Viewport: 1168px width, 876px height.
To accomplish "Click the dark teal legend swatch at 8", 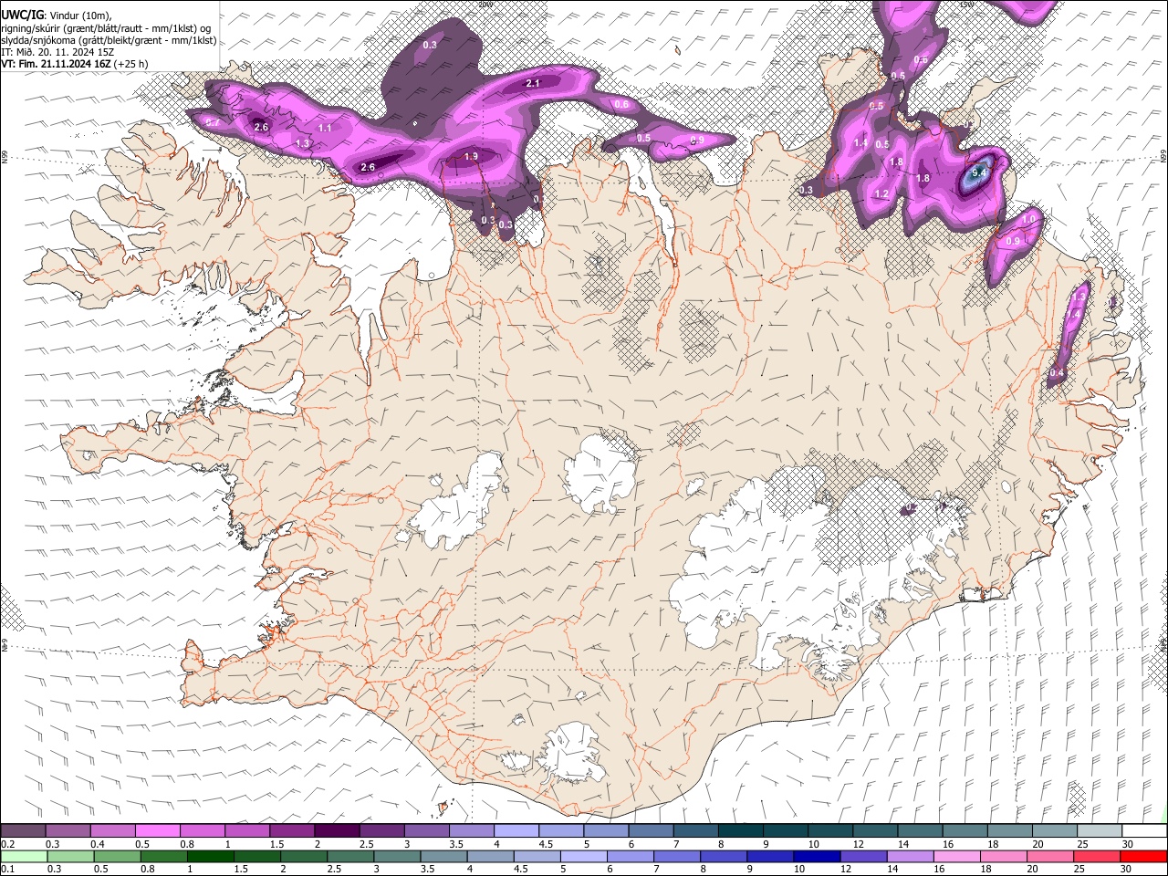I will tap(741, 830).
